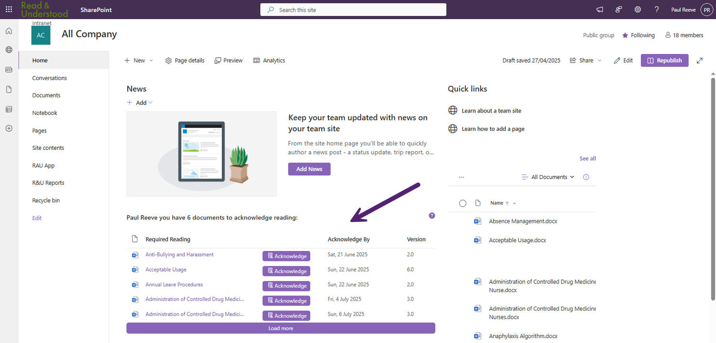Open the Anti-Bullying and Harassment document link
Screen dimensions: 716x343
point(179,254)
